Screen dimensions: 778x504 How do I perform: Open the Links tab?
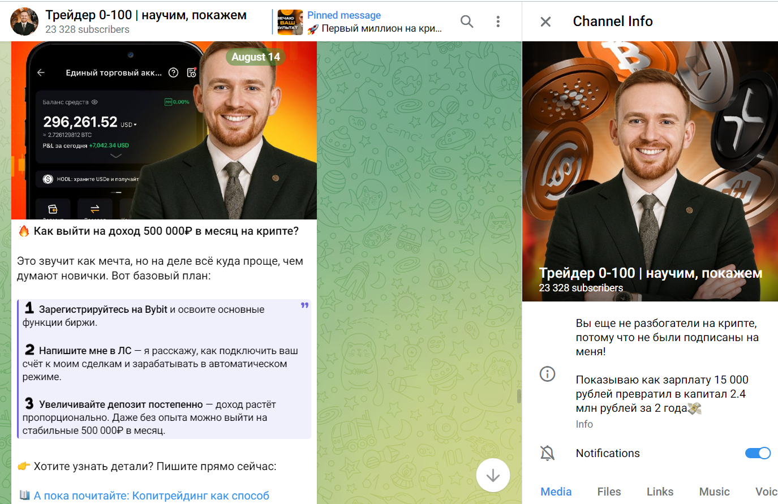click(x=660, y=492)
